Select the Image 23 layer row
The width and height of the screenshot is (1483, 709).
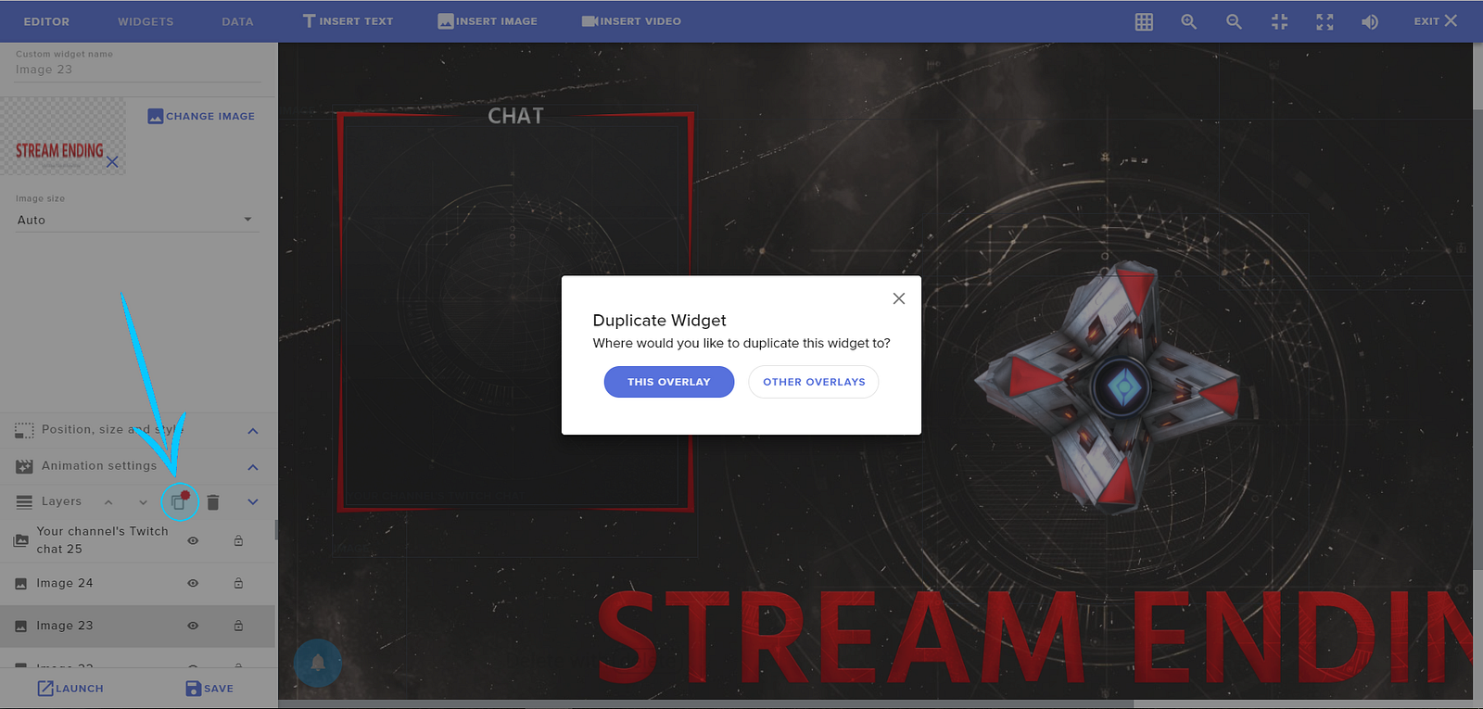tap(137, 626)
